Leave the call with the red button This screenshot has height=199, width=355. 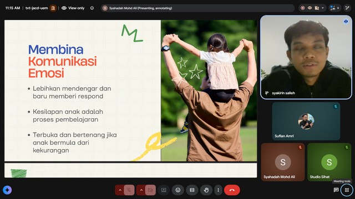coord(232,190)
